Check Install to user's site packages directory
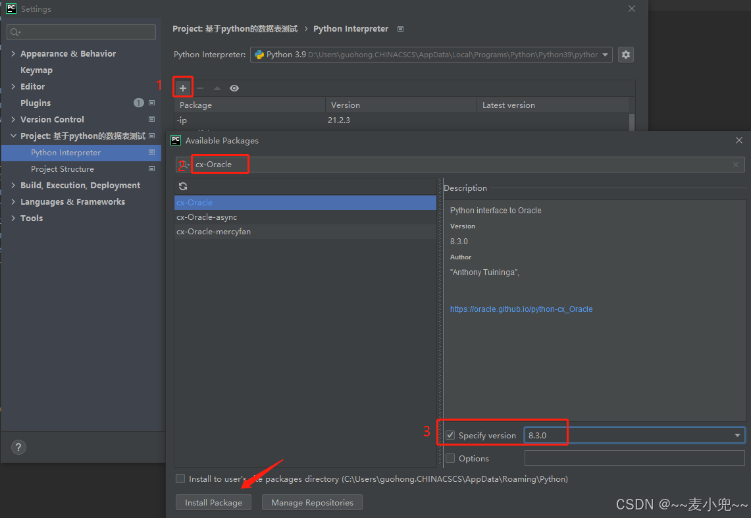751x518 pixels. (180, 479)
